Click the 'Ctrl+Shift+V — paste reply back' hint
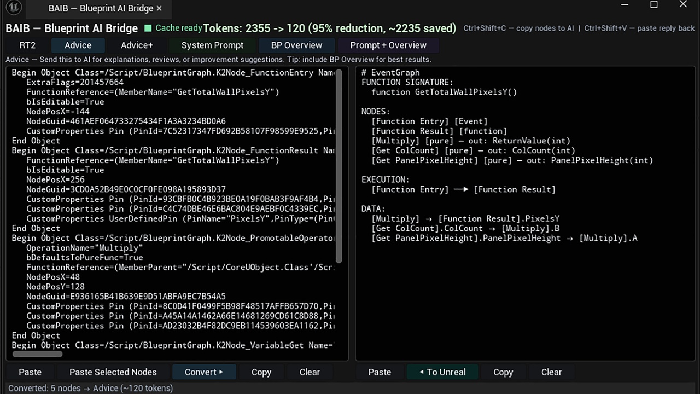The height and width of the screenshot is (394, 700). 639,28
